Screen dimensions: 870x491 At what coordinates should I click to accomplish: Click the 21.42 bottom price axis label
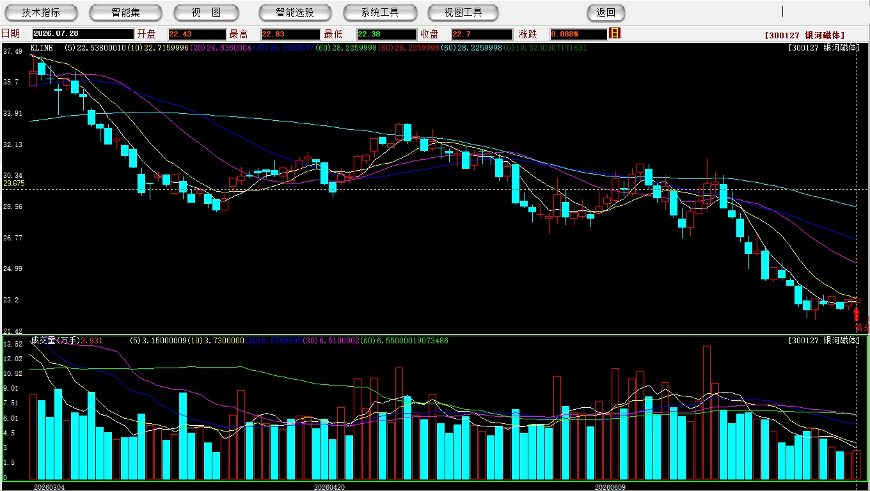tap(13, 331)
